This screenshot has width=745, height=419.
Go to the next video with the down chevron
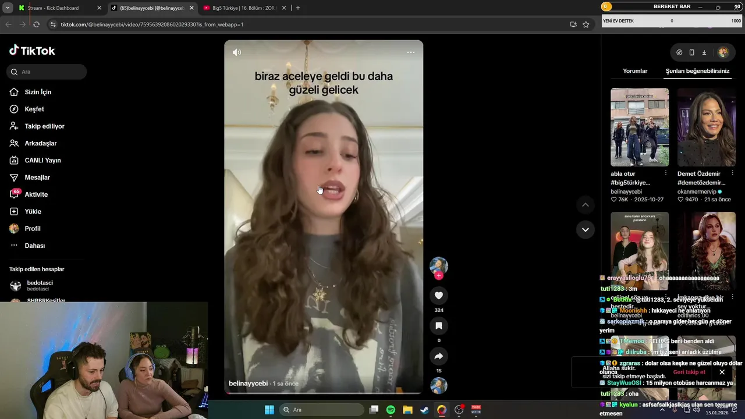click(586, 229)
